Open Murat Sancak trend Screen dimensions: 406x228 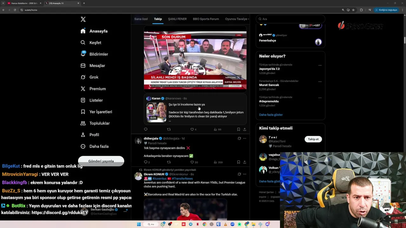pos(269,85)
